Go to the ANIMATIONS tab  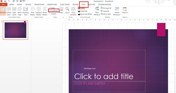[52, 4]
